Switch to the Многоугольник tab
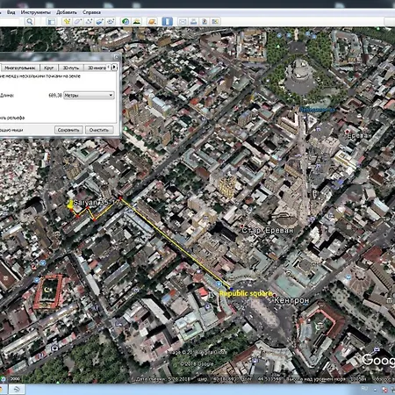Screen dimensions: 395x395 click(20, 68)
